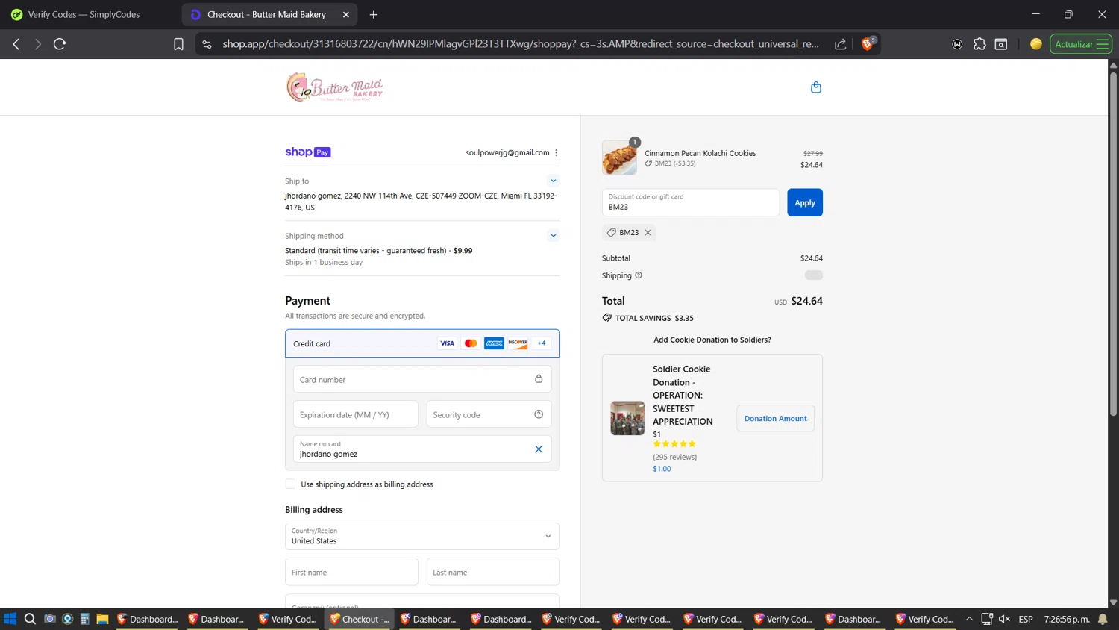Click the address bar URL

click(520, 44)
